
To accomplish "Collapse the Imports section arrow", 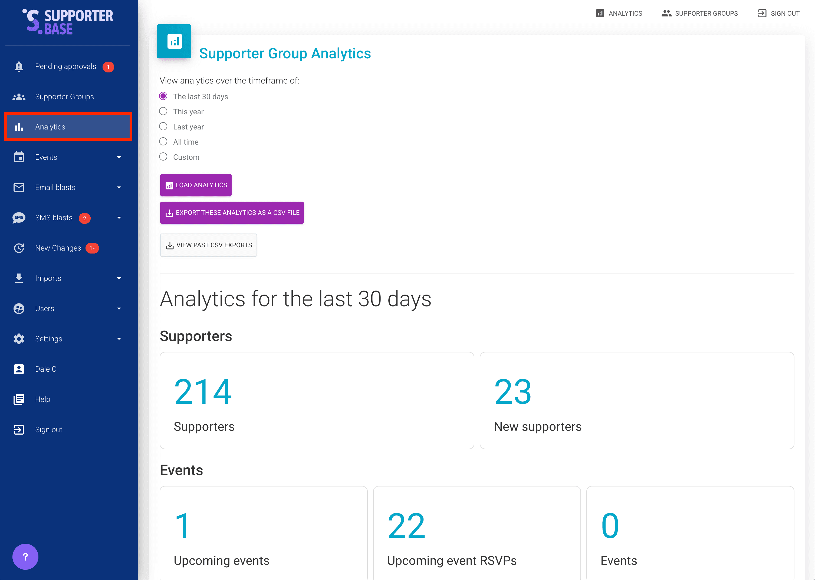I will 119,278.
